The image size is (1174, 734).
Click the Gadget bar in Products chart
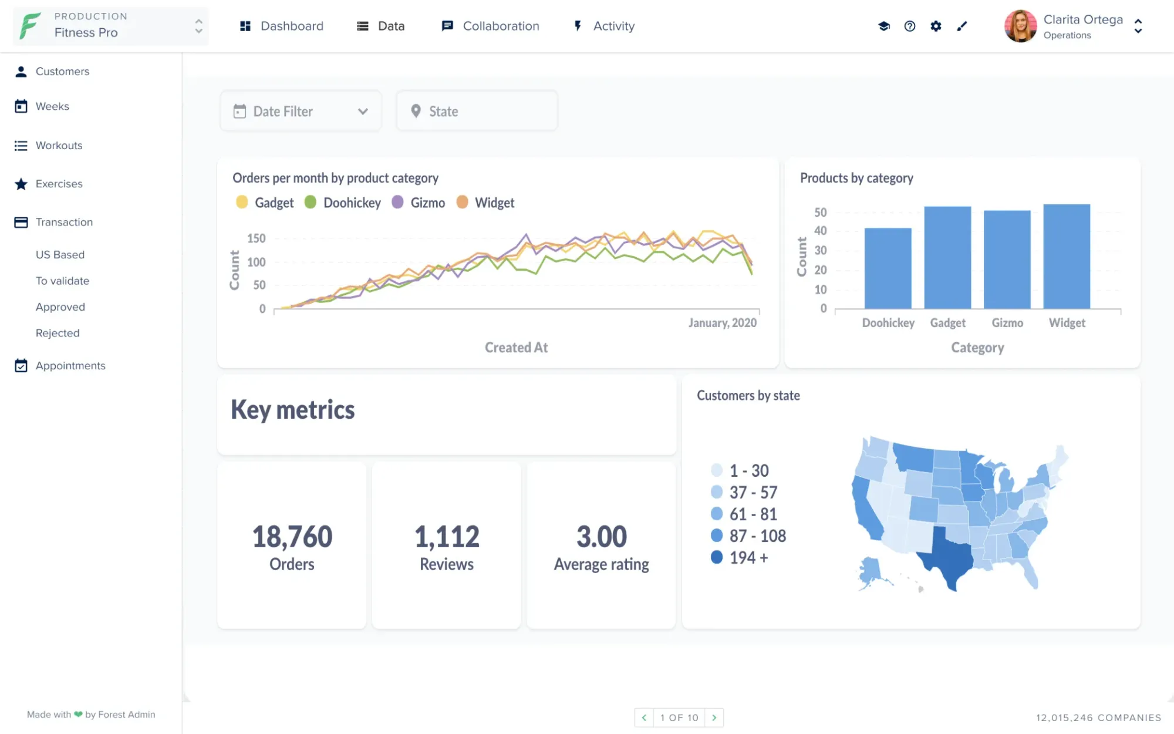point(947,257)
